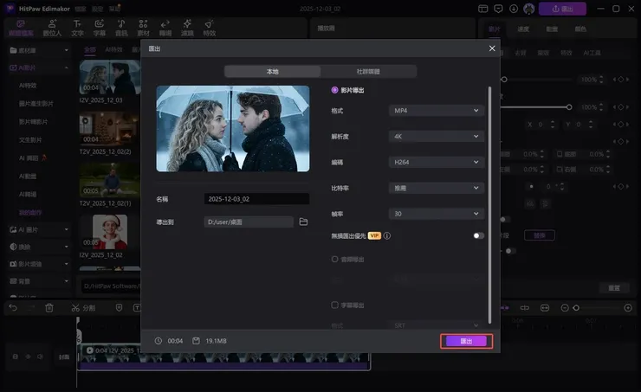Select the audio export radio button
Image resolution: width=641 pixels, height=392 pixels.
coord(335,259)
